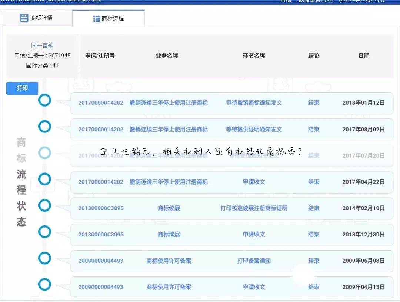Select timeline circle for 2009年06月08日 row
The width and height of the screenshot is (400, 302).
tap(45, 258)
